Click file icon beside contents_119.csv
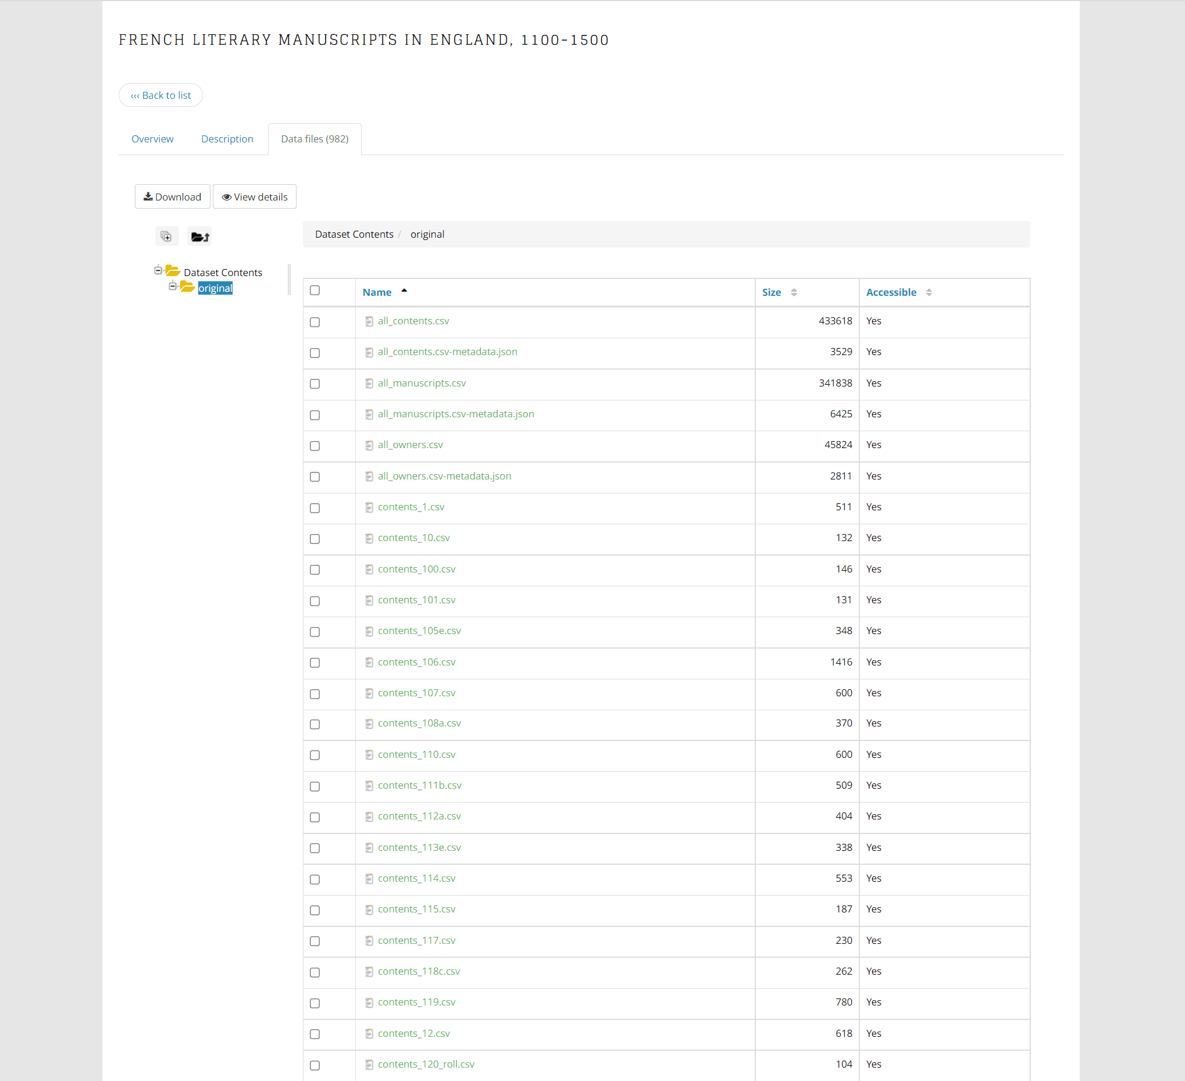The width and height of the screenshot is (1185, 1081). pyautogui.click(x=369, y=1003)
